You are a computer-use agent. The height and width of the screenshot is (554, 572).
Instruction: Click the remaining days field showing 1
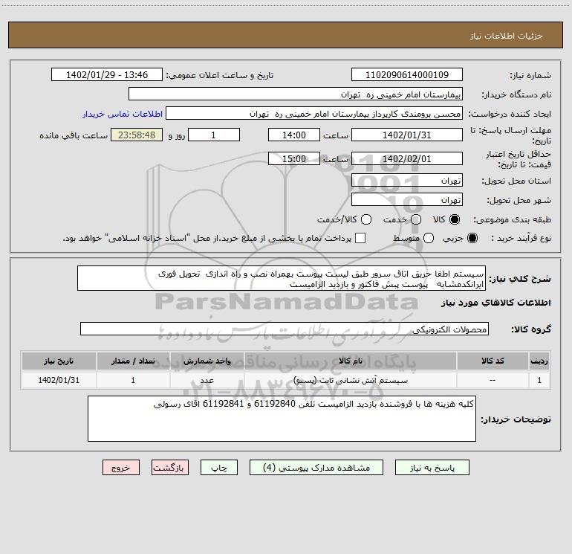coord(214,135)
